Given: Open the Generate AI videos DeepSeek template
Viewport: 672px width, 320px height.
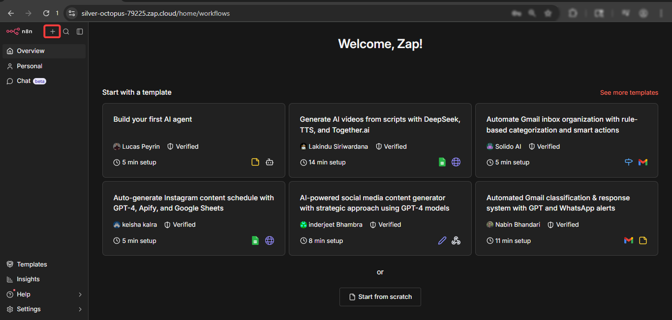Looking at the screenshot, I should point(380,125).
